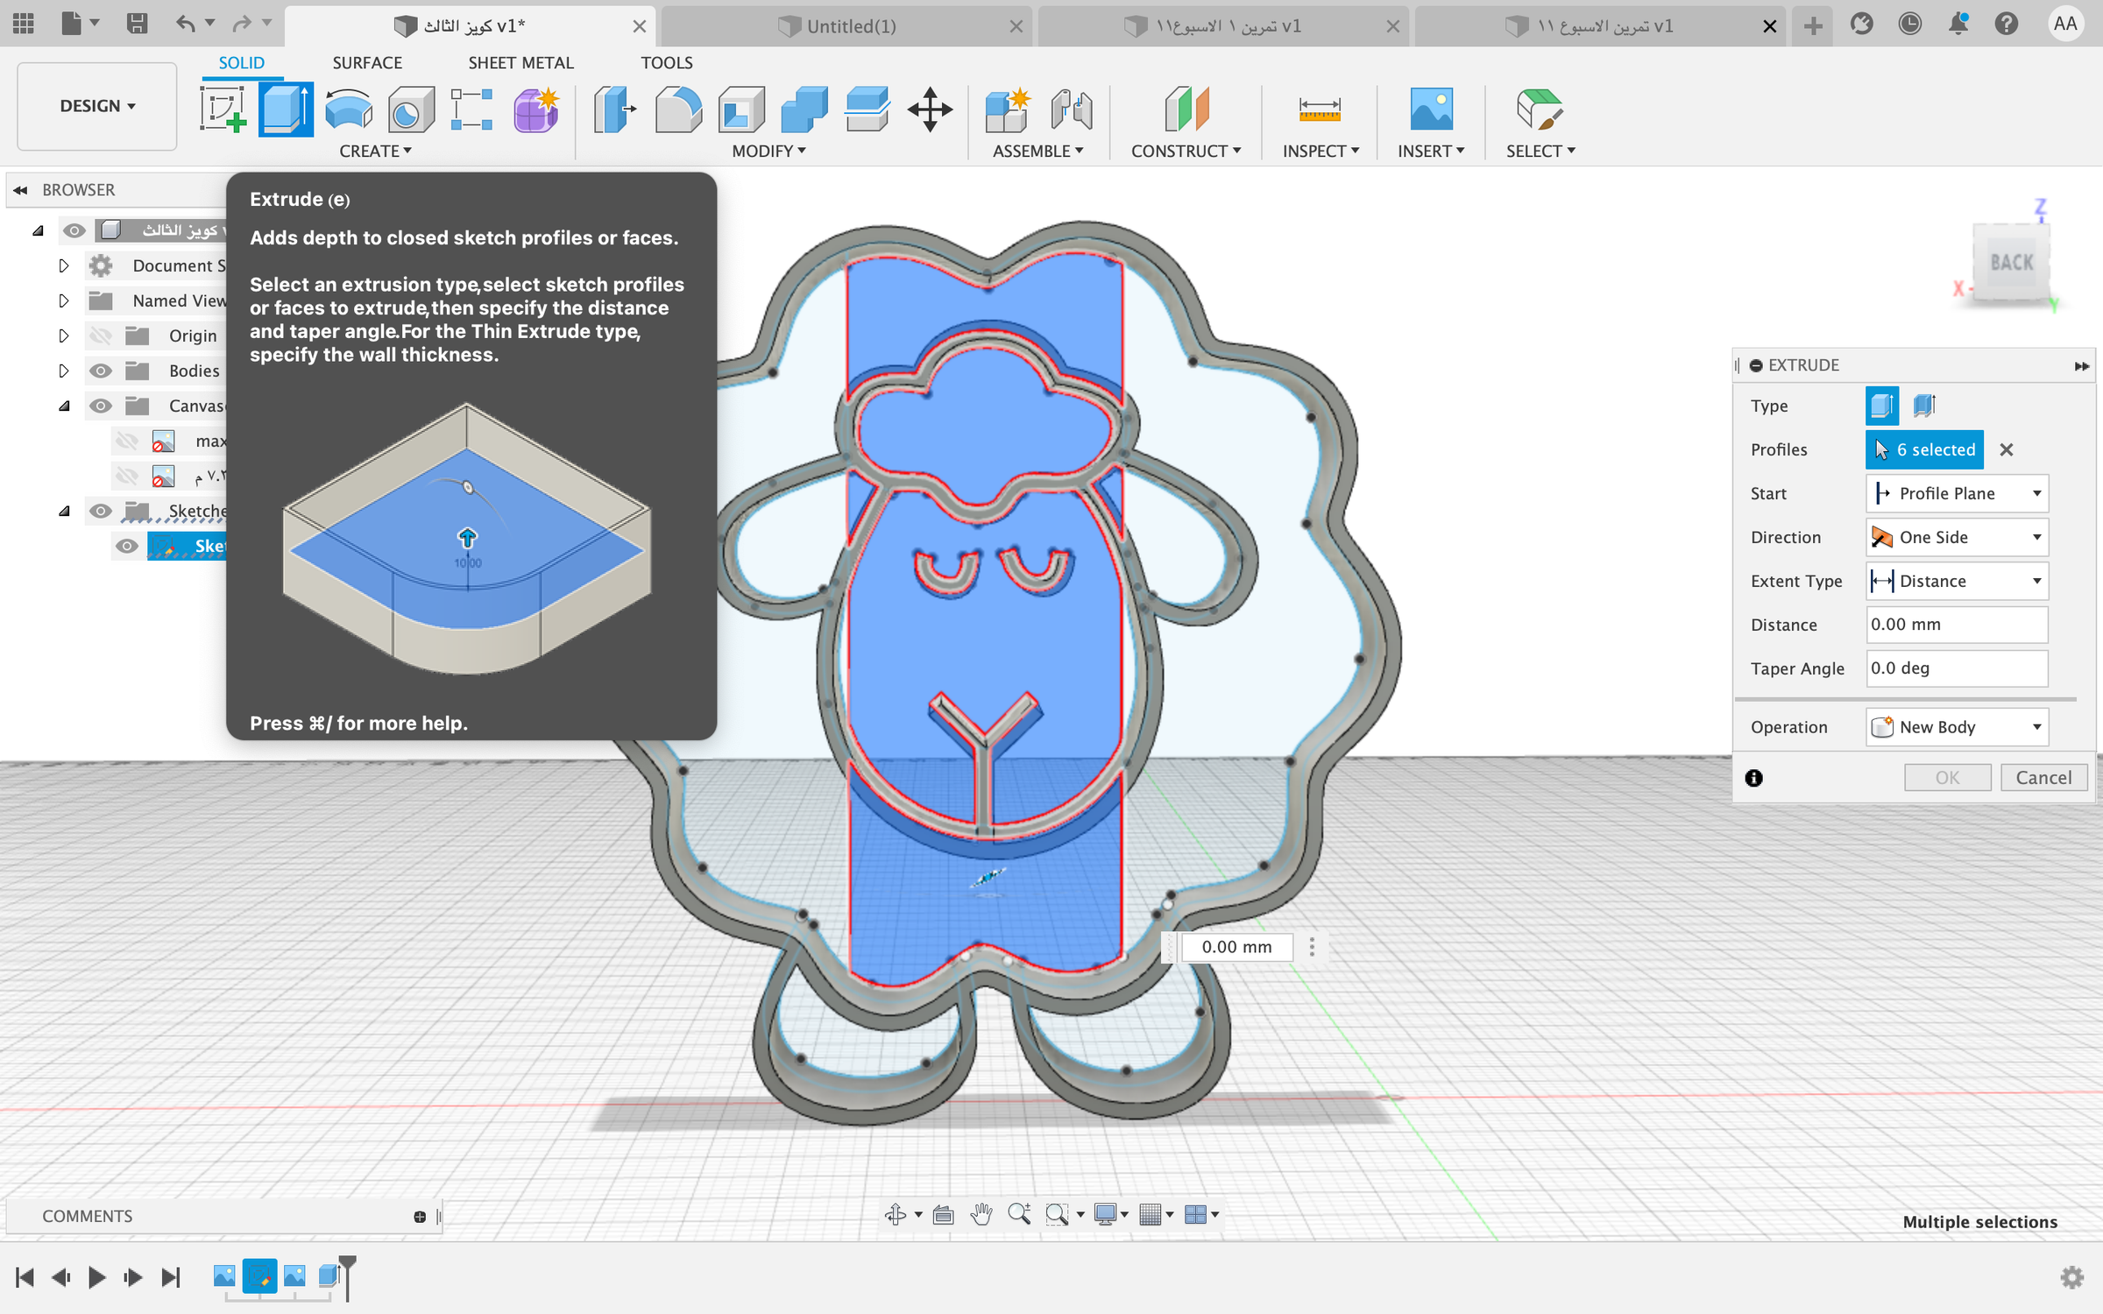Select the Revolve tool icon

tap(349, 110)
